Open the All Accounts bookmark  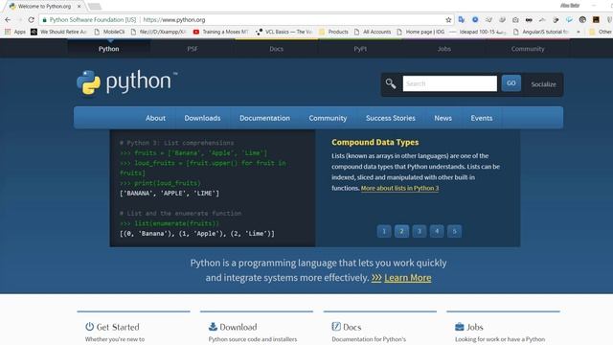point(373,32)
